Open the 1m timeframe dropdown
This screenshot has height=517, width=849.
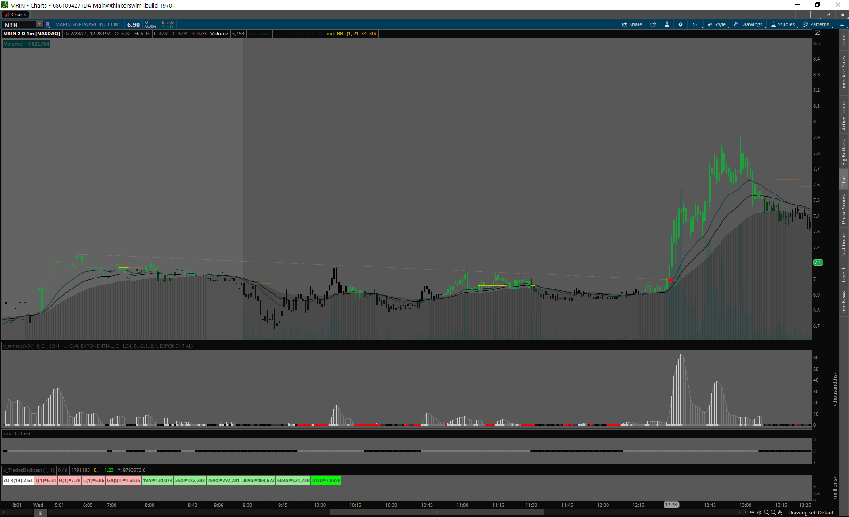(696, 24)
